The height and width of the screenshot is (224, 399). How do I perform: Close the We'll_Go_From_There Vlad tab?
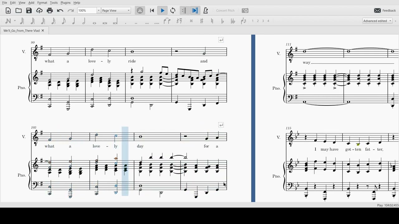click(x=43, y=30)
